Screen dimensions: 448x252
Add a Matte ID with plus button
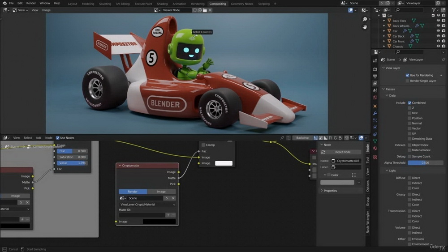168,215
